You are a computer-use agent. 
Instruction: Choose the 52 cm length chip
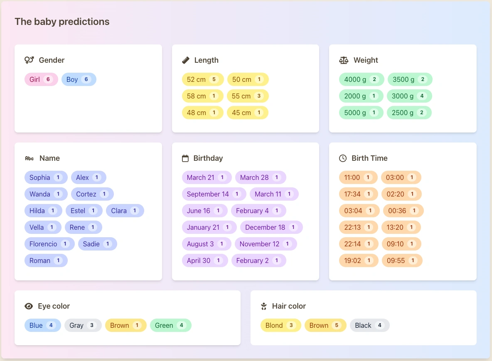coord(202,79)
